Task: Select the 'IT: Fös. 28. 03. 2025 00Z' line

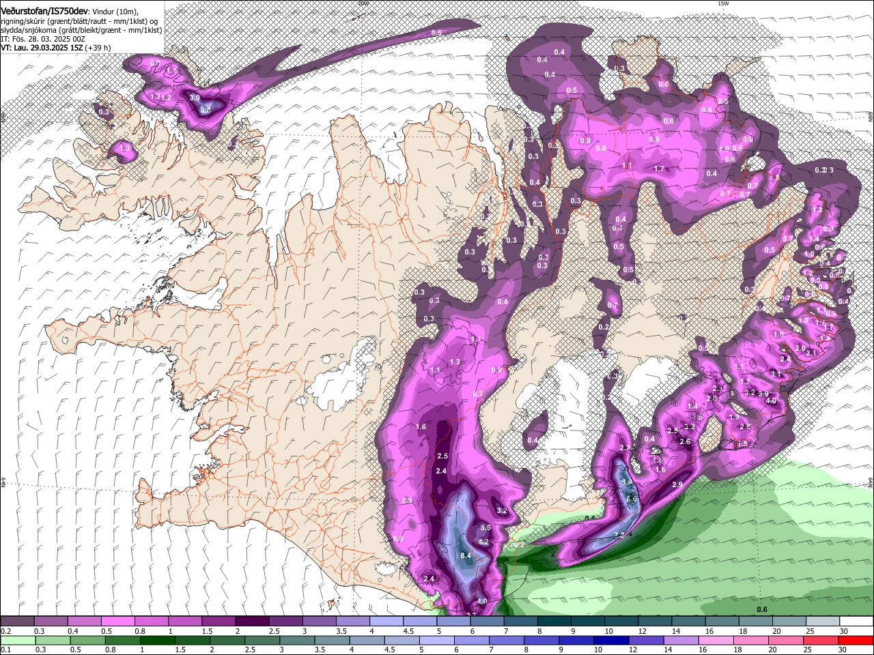Action: click(43, 40)
